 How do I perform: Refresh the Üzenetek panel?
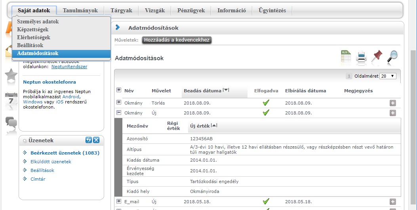coord(89,140)
